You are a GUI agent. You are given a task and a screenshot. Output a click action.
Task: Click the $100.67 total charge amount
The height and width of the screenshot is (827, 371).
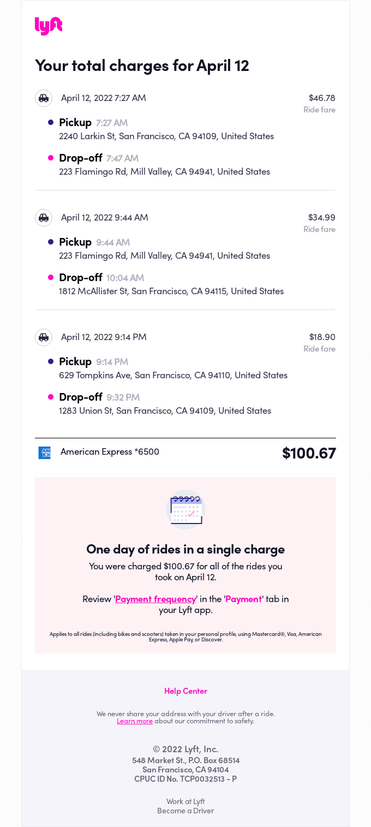309,453
